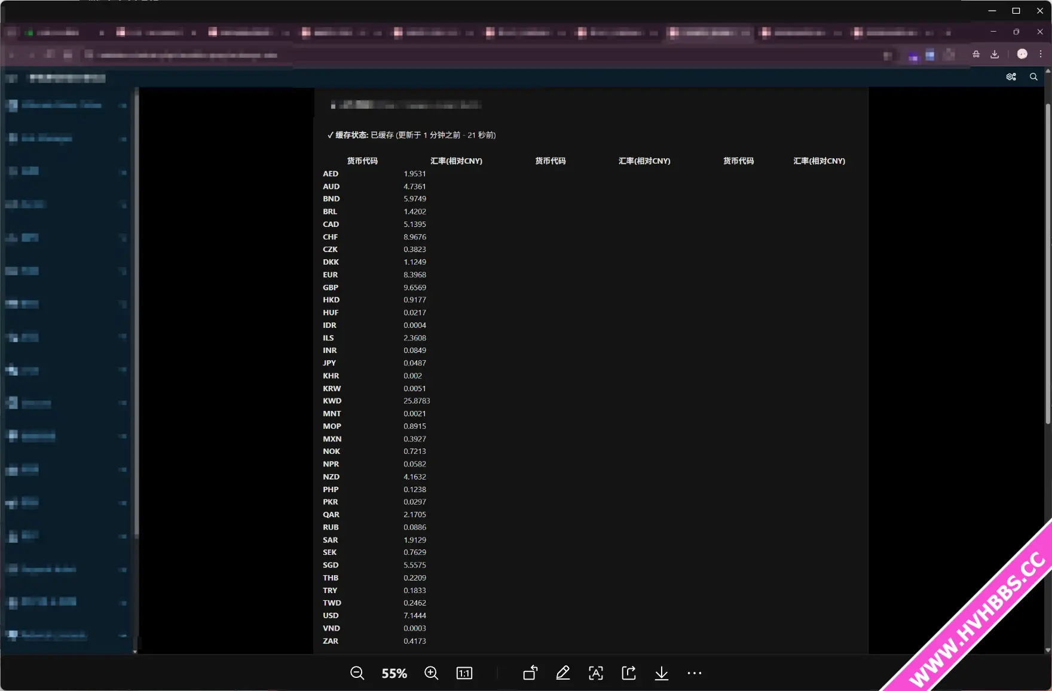This screenshot has width=1052, height=691.
Task: Open the three-dot more options menu
Action: pos(694,673)
